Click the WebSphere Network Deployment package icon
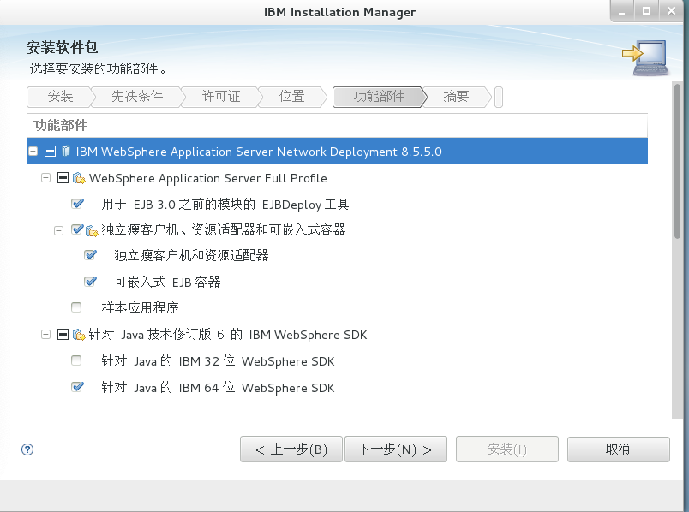This screenshot has width=689, height=512. pyautogui.click(x=66, y=151)
